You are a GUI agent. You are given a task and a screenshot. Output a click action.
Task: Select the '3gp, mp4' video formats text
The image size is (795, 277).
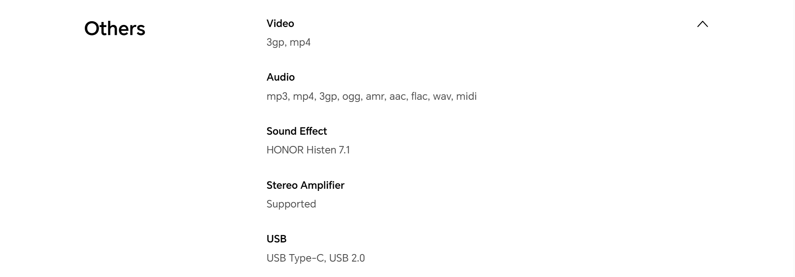point(288,42)
